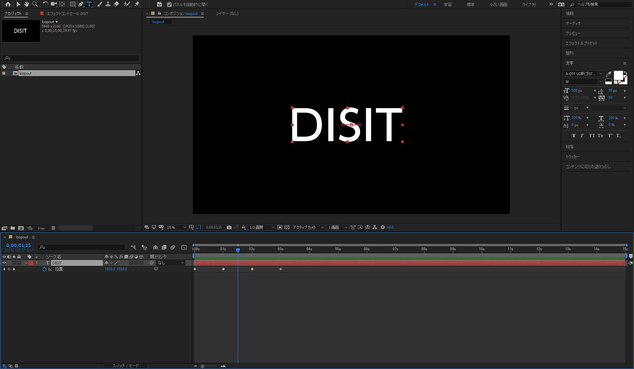Select the 学習 workspace
The height and width of the screenshot is (369, 634).
click(448, 5)
